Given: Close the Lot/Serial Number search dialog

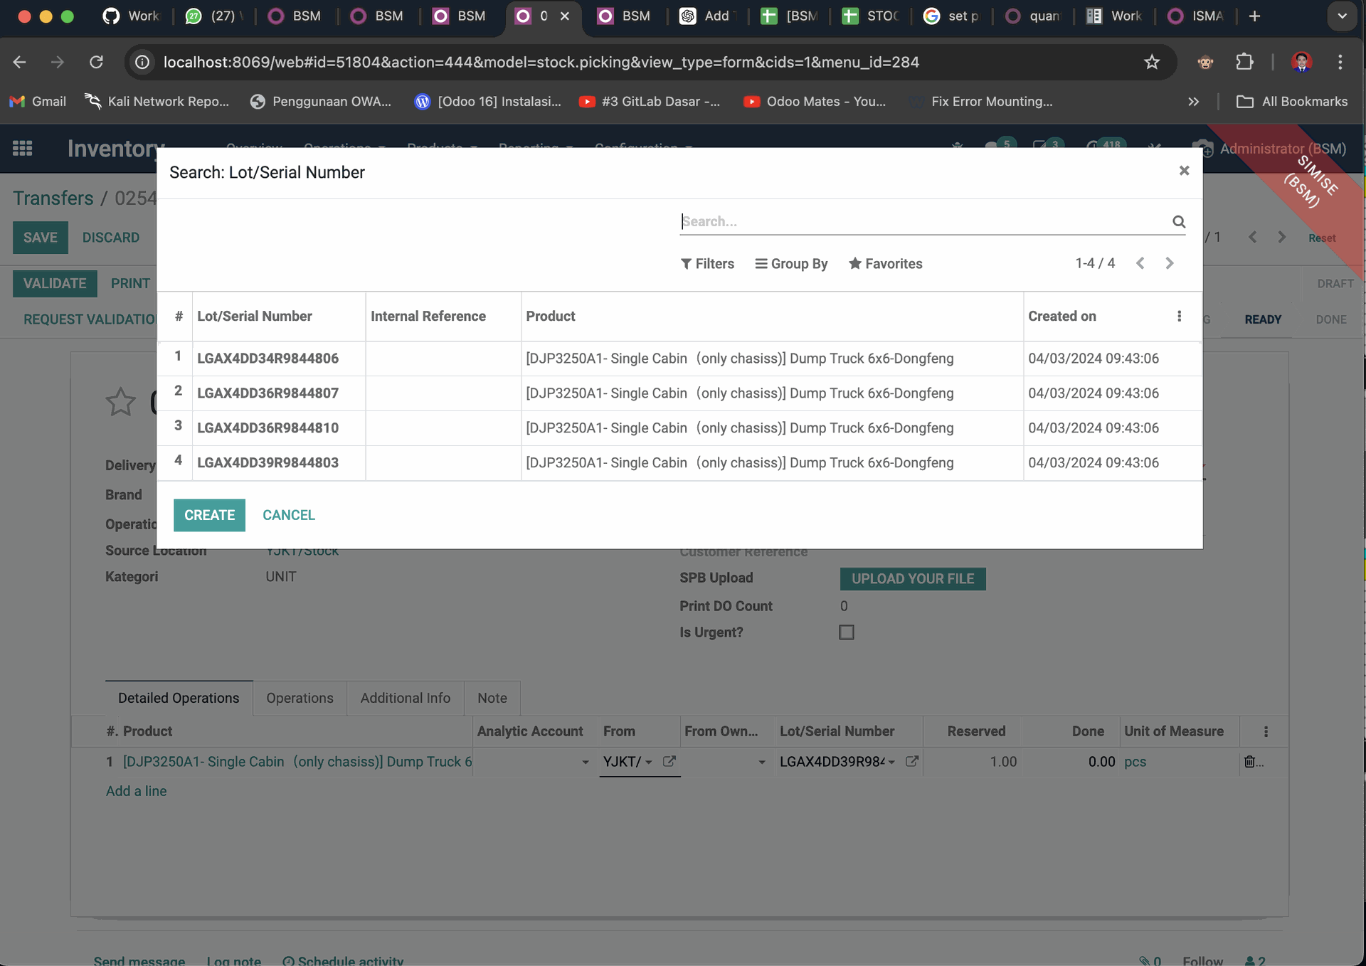Looking at the screenshot, I should (x=1184, y=171).
